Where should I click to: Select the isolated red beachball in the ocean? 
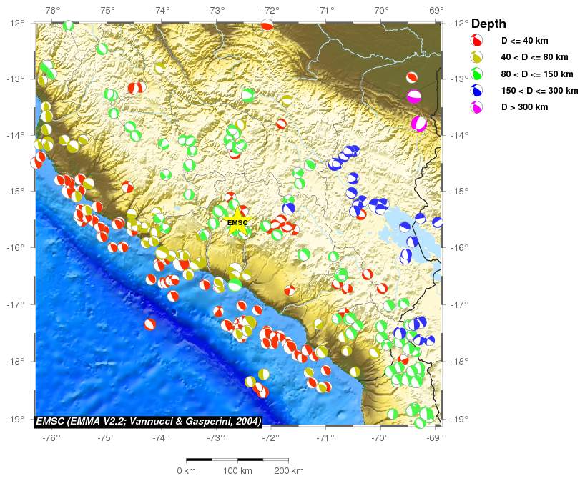(149, 324)
